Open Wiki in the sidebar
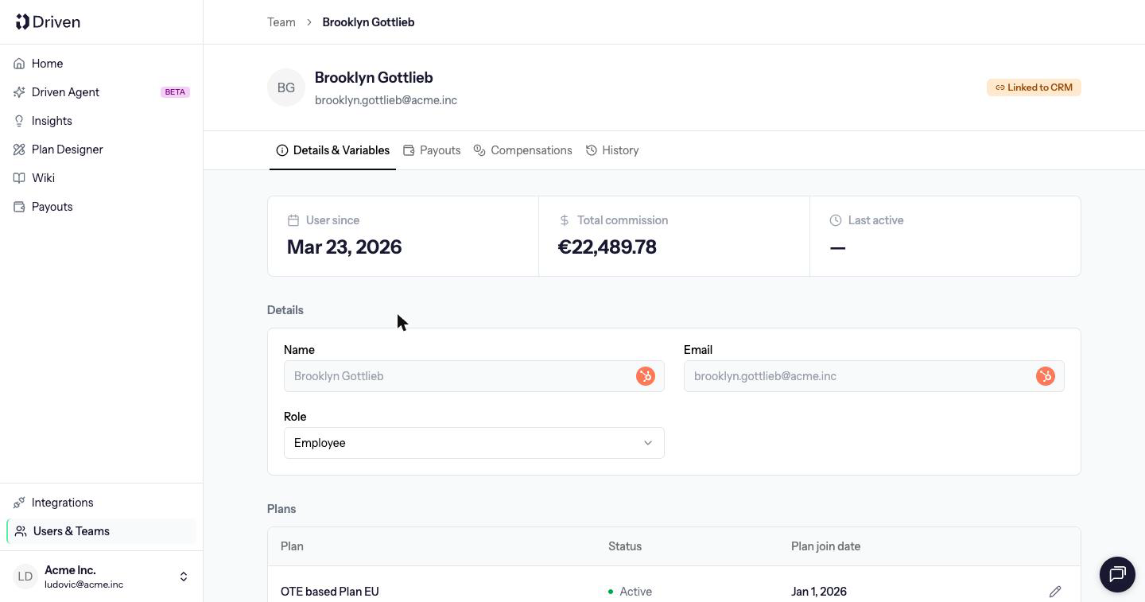Image resolution: width=1145 pixels, height=602 pixels. (x=101, y=178)
